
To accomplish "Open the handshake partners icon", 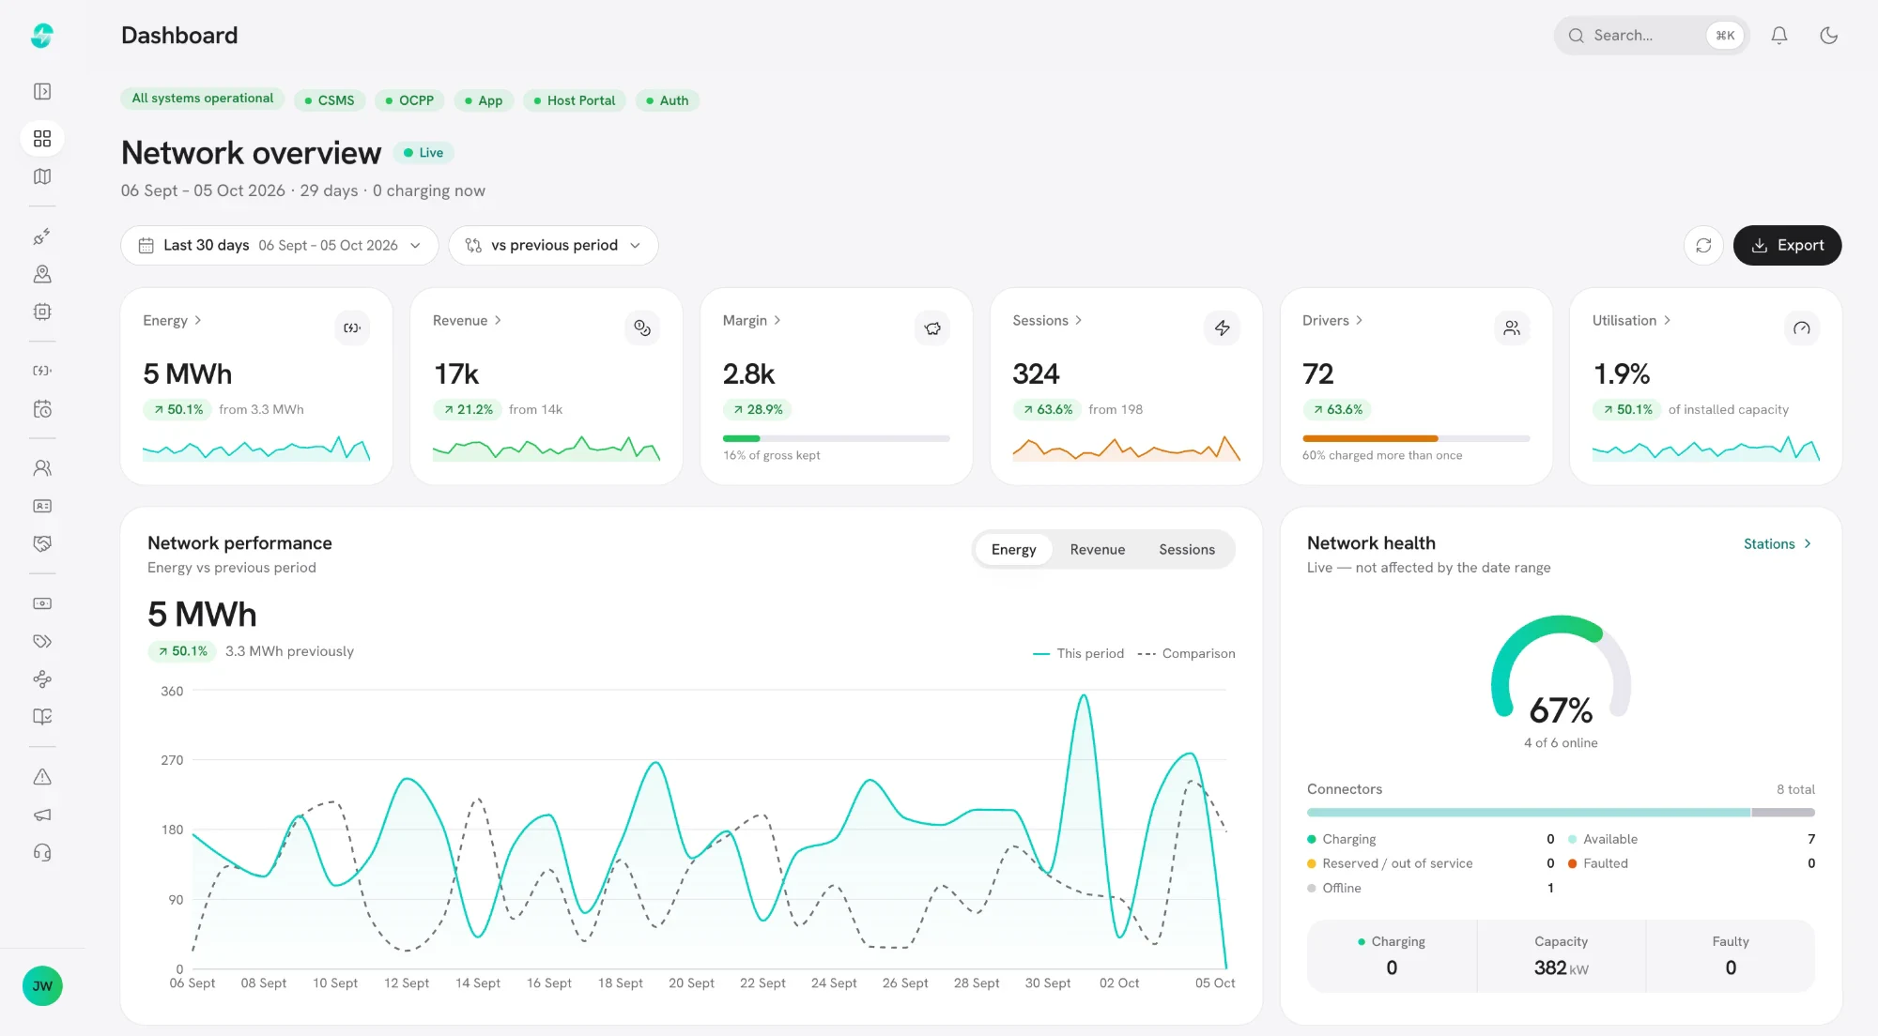I will click(42, 543).
